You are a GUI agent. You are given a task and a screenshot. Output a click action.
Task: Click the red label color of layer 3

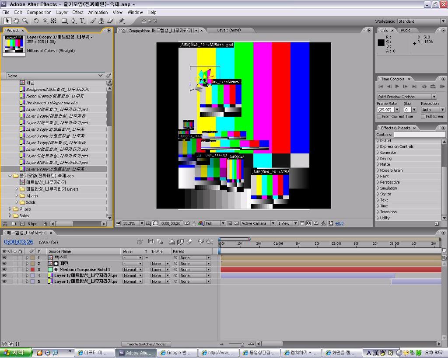(32, 270)
